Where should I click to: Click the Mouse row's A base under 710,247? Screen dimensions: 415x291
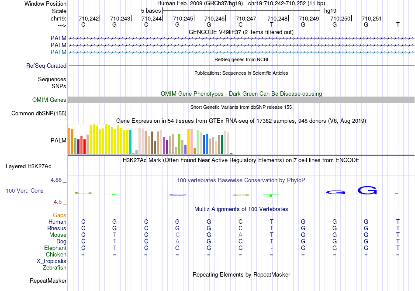click(x=240, y=235)
